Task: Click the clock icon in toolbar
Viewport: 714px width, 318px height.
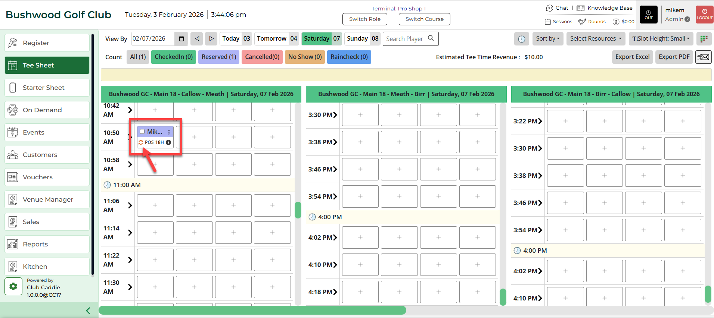Action: tap(521, 39)
